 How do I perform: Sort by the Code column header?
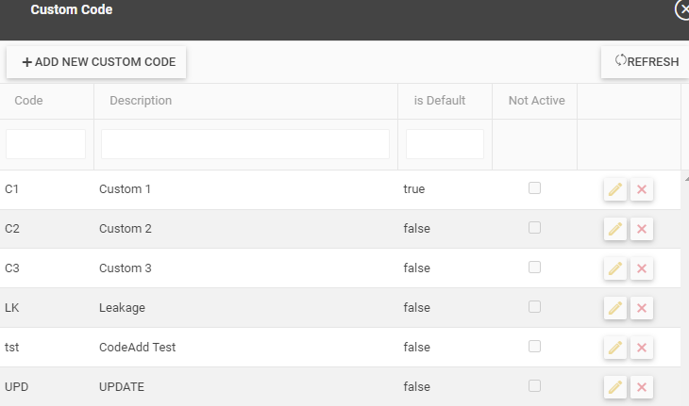(28, 101)
